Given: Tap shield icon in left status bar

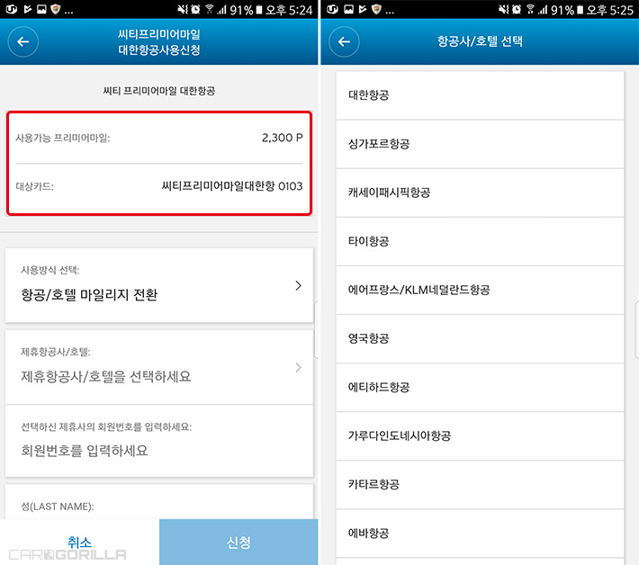Looking at the screenshot, I should [56, 9].
